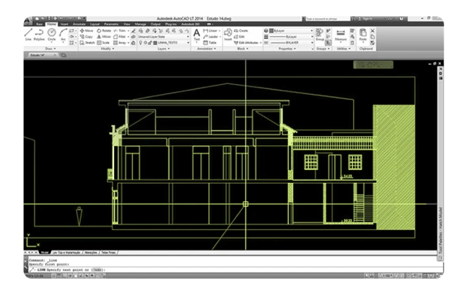Activate the Trim command

click(x=120, y=31)
